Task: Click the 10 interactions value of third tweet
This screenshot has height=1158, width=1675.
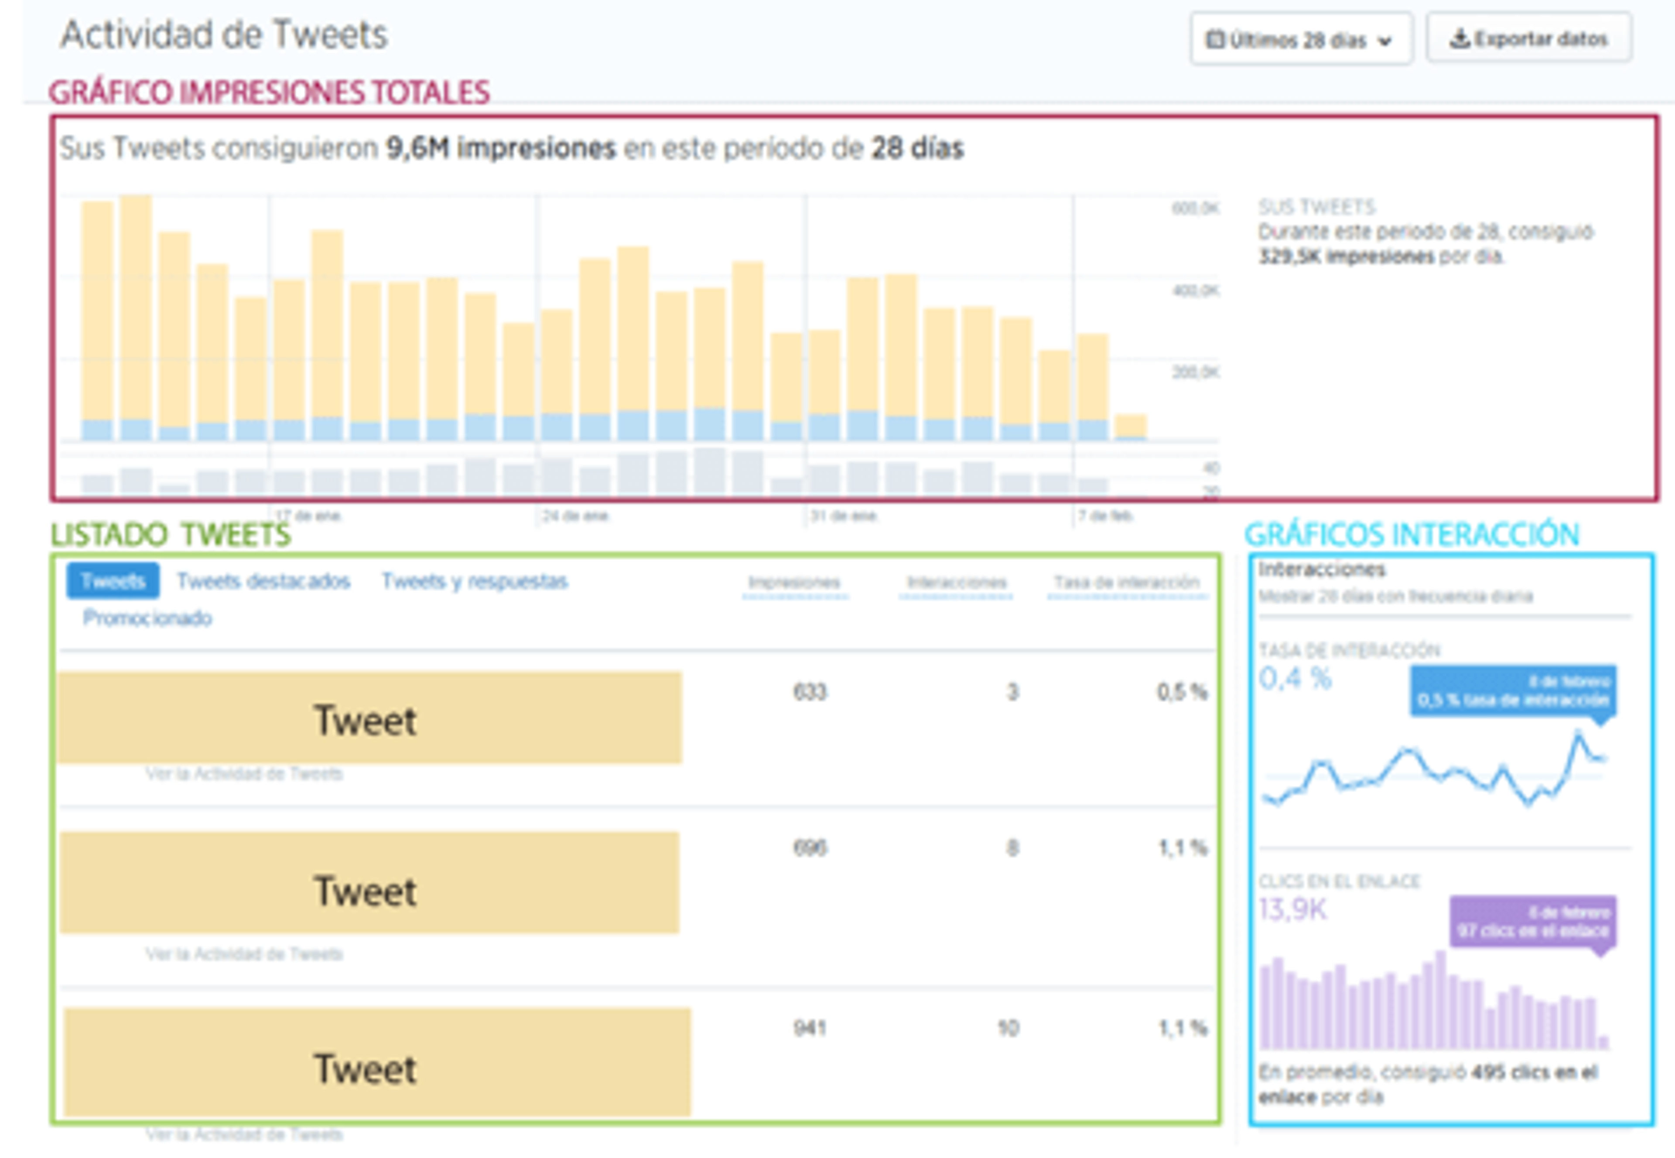Action: click(1008, 1028)
